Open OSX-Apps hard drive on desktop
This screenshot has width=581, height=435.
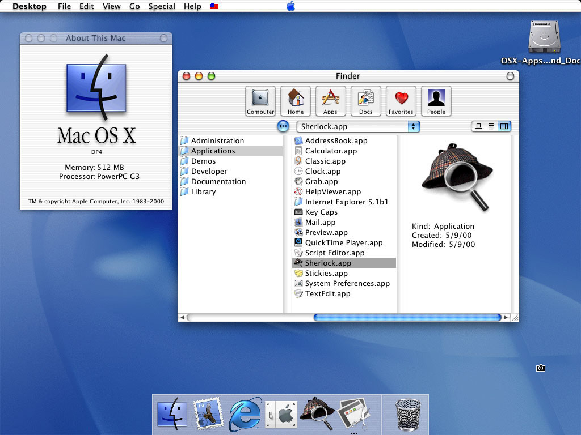coord(544,37)
